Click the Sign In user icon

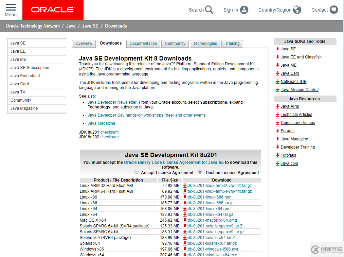(x=244, y=10)
